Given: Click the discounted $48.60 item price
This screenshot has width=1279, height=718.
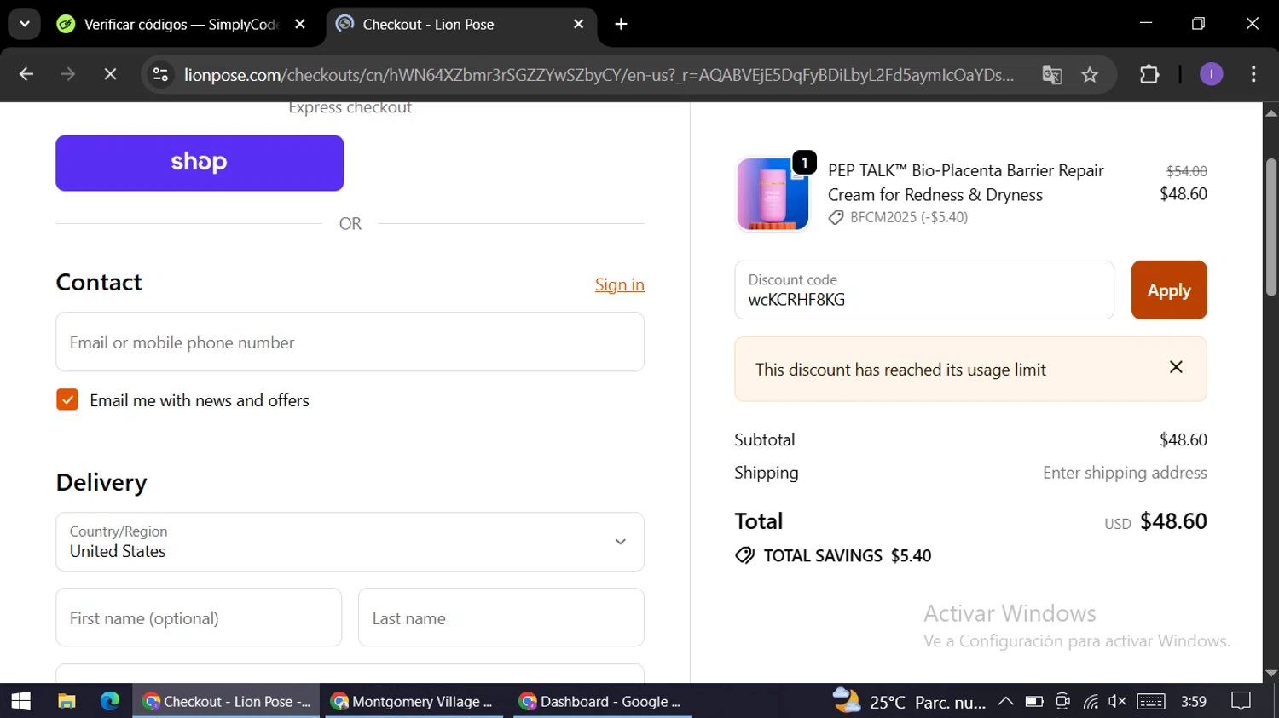Looking at the screenshot, I should point(1184,194).
